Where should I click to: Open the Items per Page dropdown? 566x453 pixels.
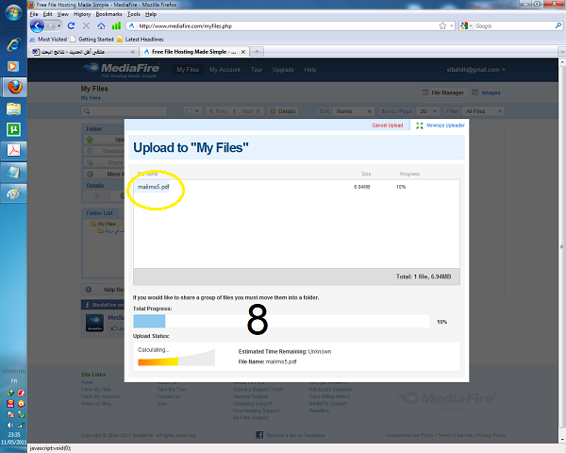(427, 111)
